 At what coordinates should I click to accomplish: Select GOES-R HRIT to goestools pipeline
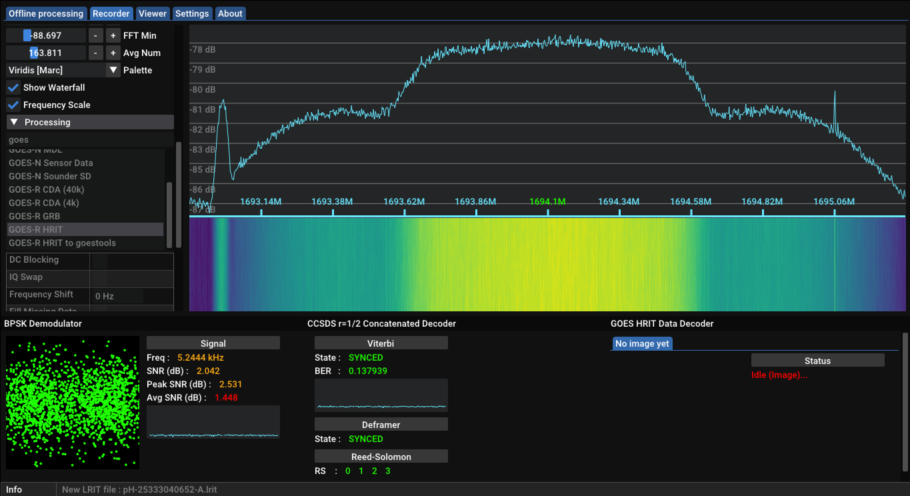tap(62, 243)
